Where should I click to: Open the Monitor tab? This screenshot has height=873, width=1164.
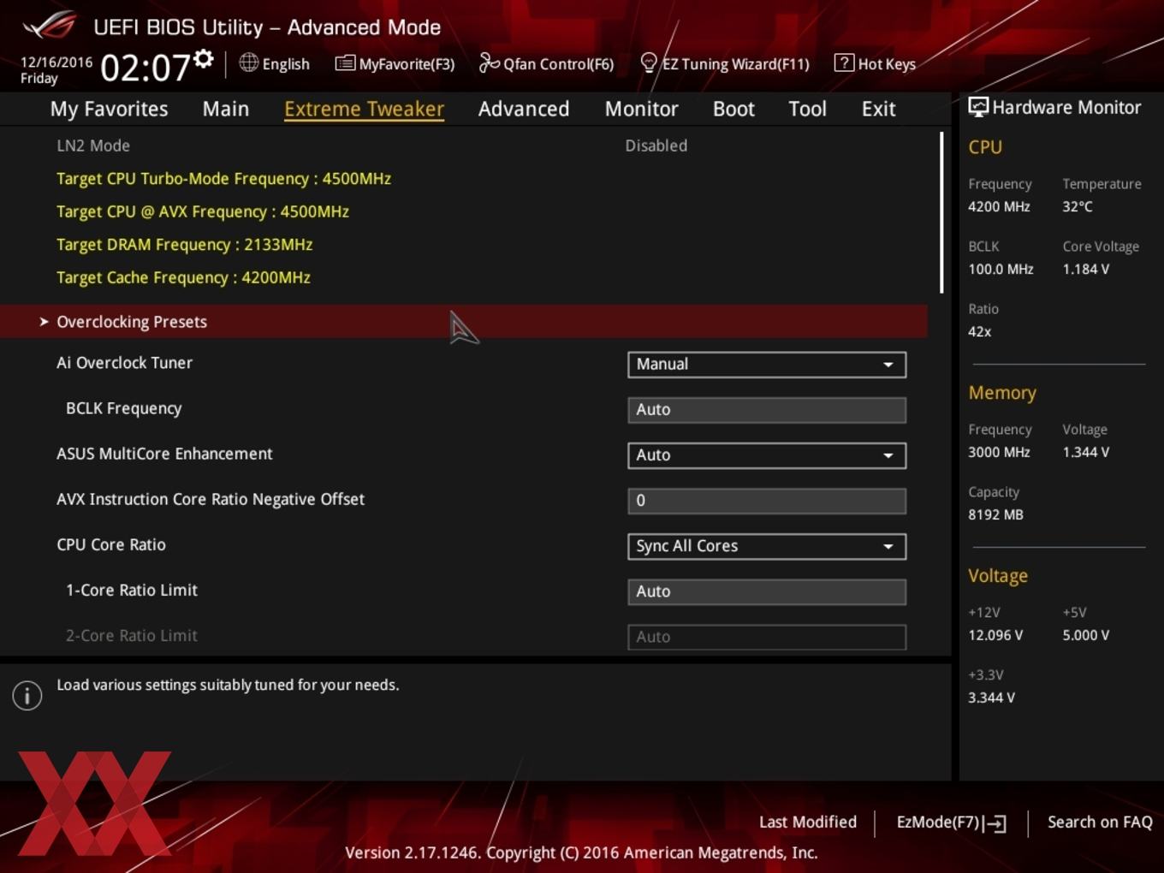[641, 109]
